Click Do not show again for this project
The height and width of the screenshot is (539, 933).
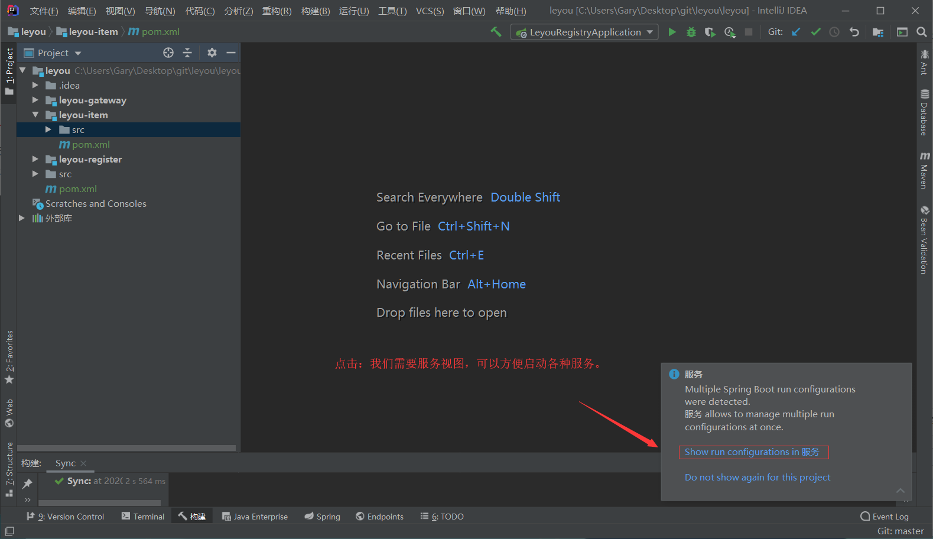click(758, 478)
